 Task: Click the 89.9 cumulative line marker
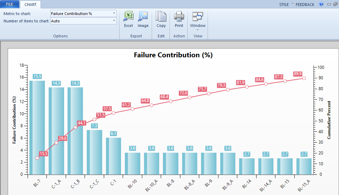click(x=304, y=78)
